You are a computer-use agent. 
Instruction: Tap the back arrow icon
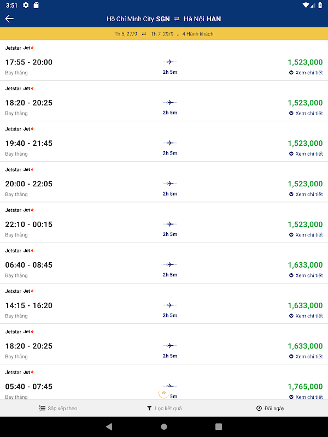9,19
